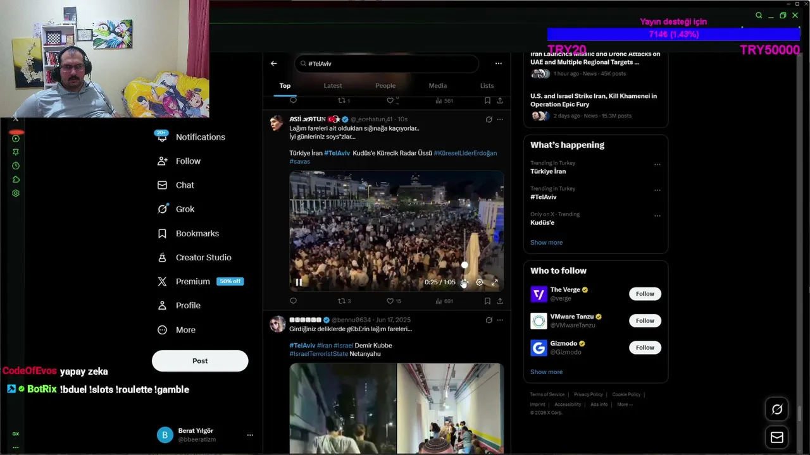The image size is (810, 455).
Task: Switch to the Latest tab
Action: point(333,86)
